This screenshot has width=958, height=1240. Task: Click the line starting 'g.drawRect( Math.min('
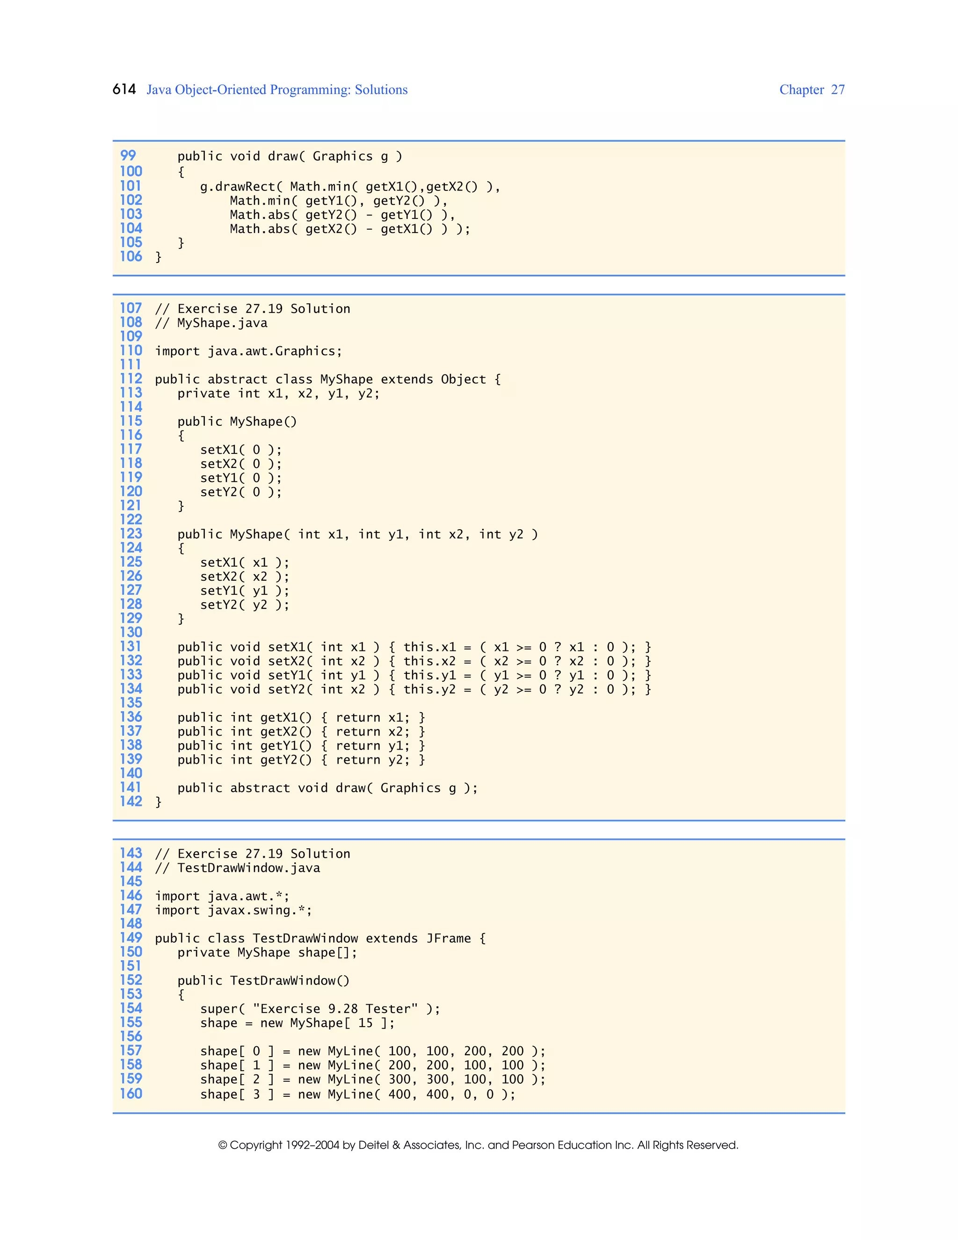[350, 187]
